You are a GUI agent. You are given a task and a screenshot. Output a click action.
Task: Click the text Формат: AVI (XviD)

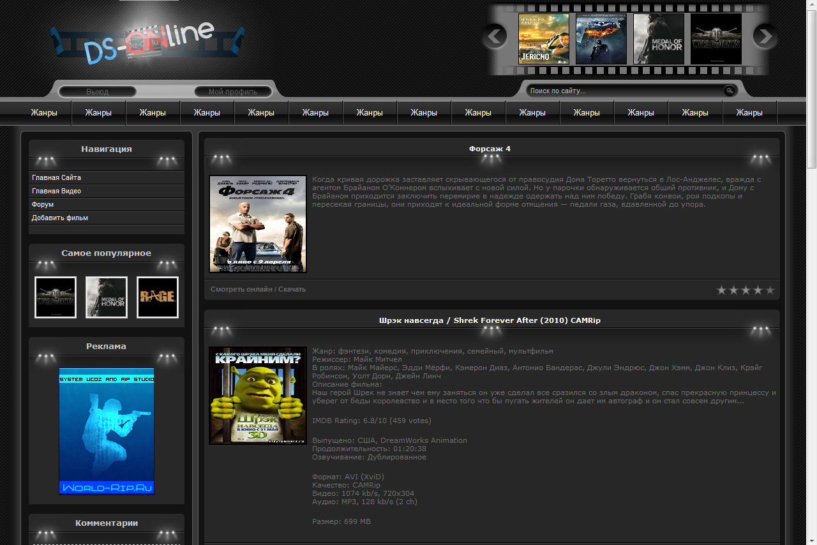(x=348, y=477)
